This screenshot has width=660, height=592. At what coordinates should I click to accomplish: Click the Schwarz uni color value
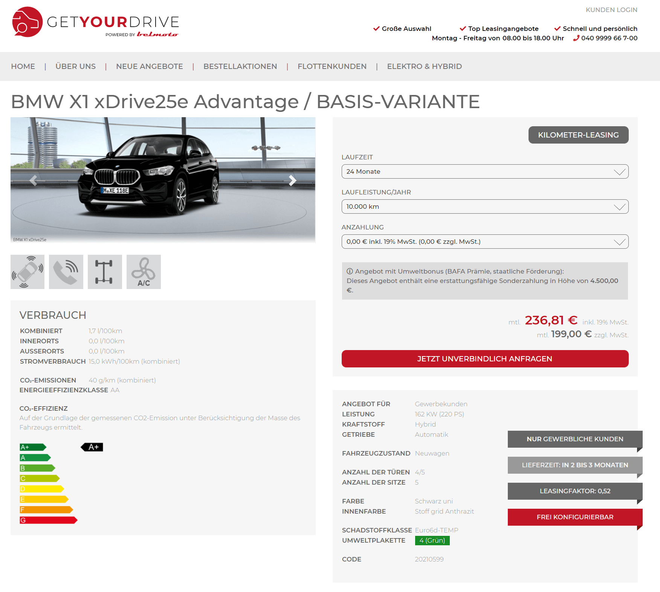point(434,501)
